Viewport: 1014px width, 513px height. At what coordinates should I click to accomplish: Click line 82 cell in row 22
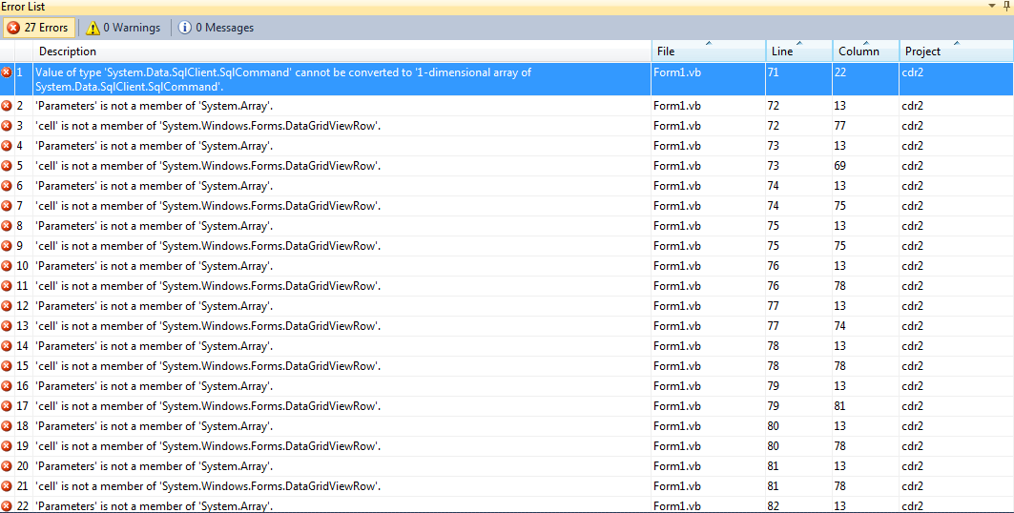(774, 506)
